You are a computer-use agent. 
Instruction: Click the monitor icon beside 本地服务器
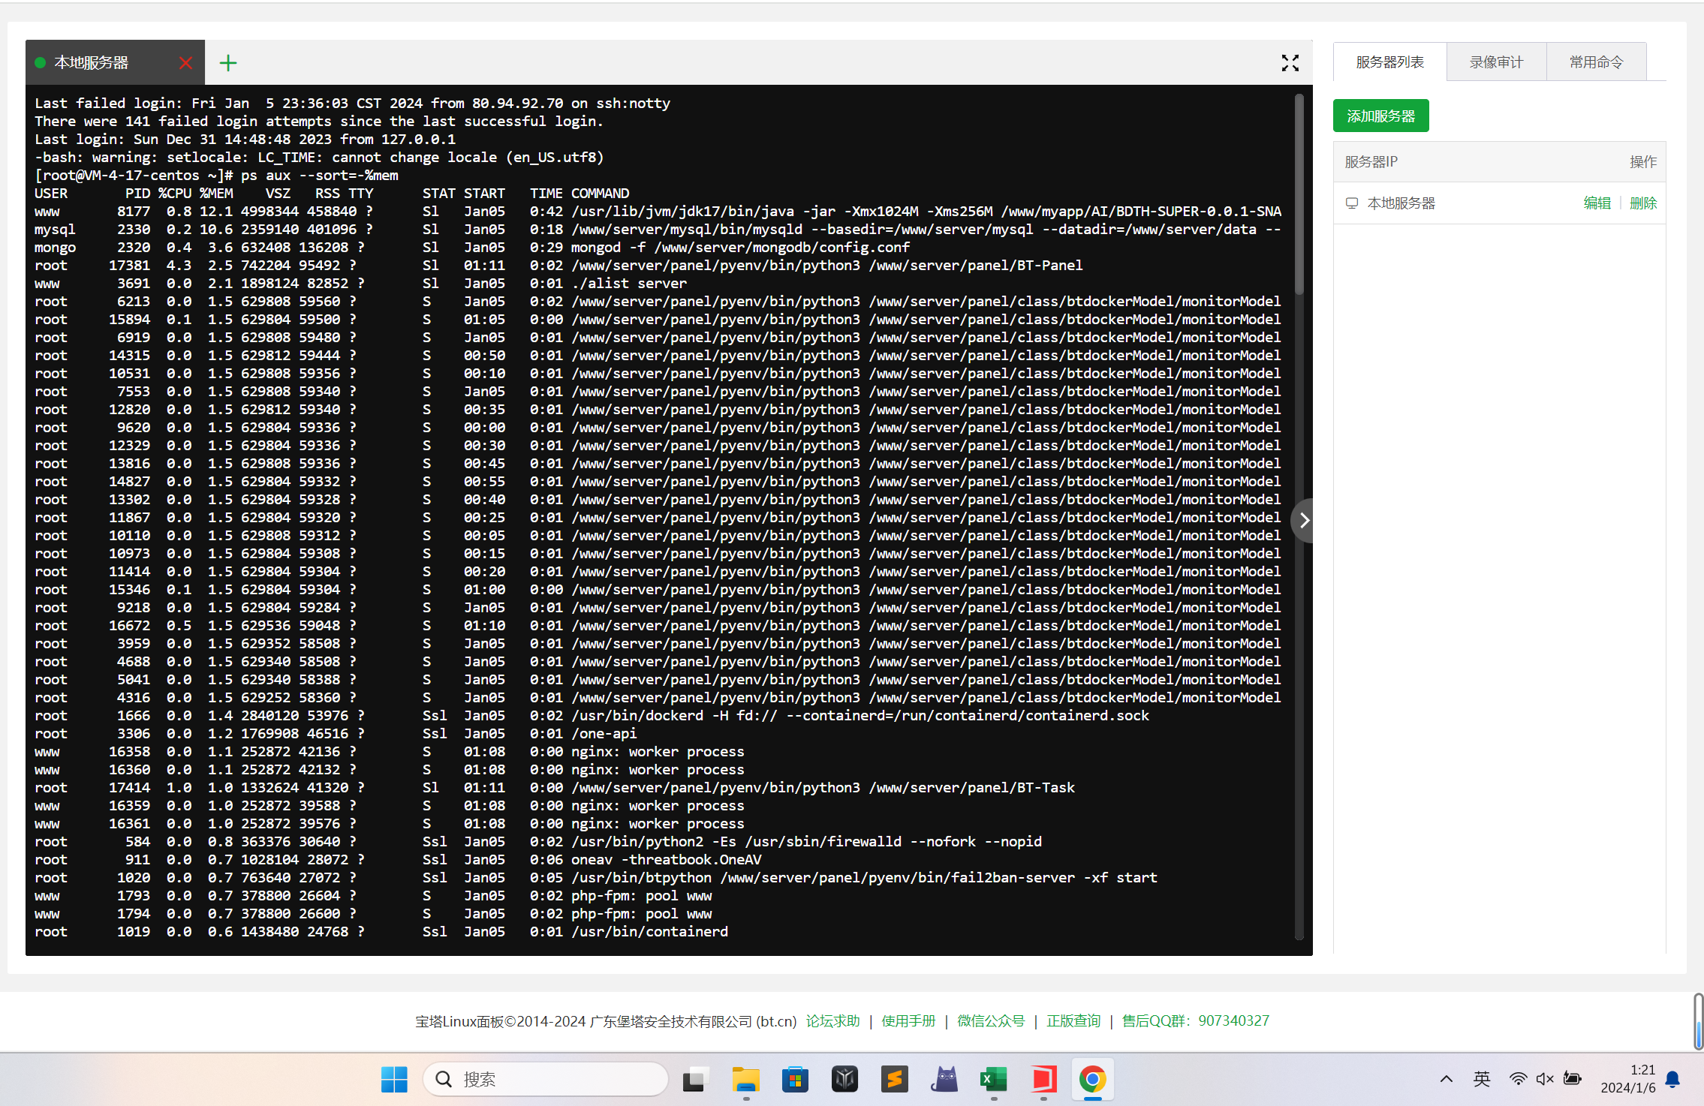[x=1352, y=203]
